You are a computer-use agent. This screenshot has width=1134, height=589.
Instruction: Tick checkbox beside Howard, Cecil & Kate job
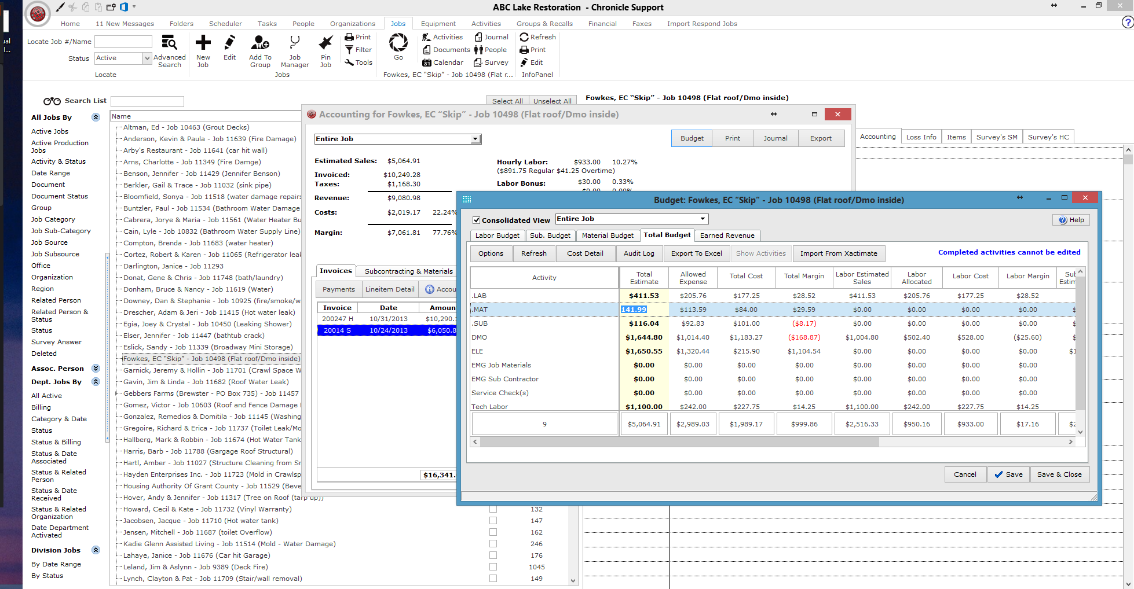click(x=493, y=509)
